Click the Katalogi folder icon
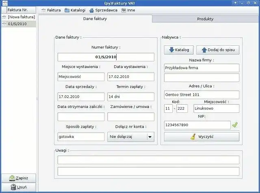 point(67,10)
